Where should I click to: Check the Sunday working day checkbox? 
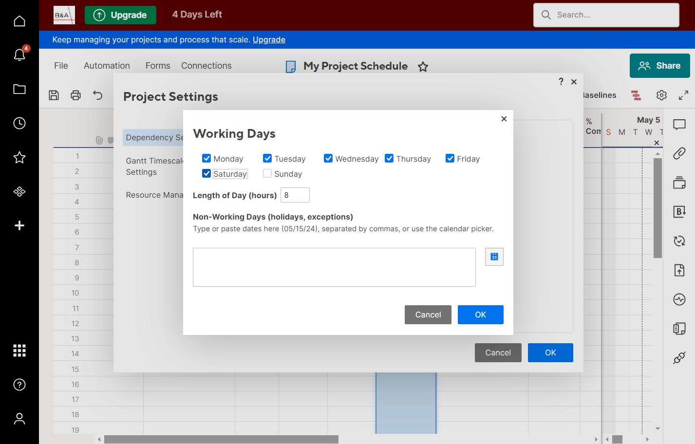(267, 173)
